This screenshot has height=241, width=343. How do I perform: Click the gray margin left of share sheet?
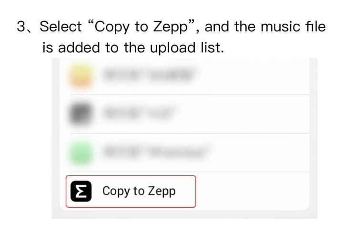pos(56,137)
